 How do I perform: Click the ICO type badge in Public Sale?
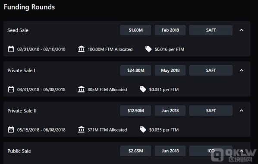211,151
